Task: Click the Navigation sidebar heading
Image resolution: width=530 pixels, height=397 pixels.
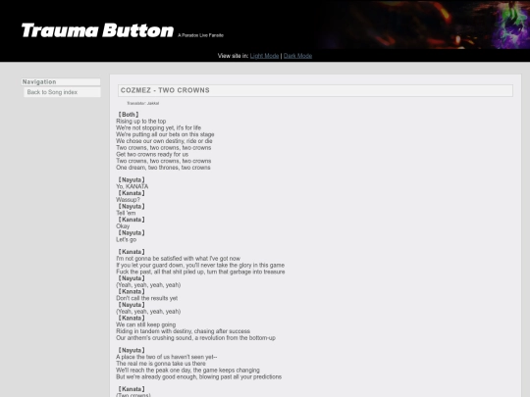Action: pyautogui.click(x=61, y=82)
